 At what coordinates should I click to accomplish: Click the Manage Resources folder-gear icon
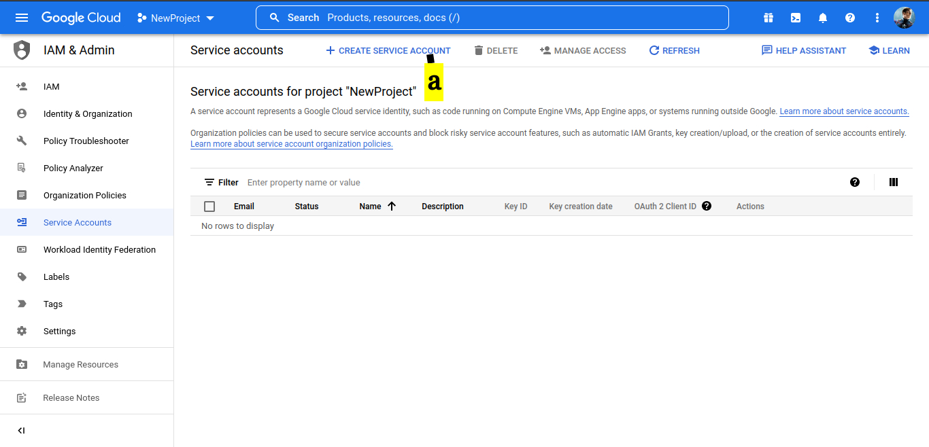(x=22, y=364)
